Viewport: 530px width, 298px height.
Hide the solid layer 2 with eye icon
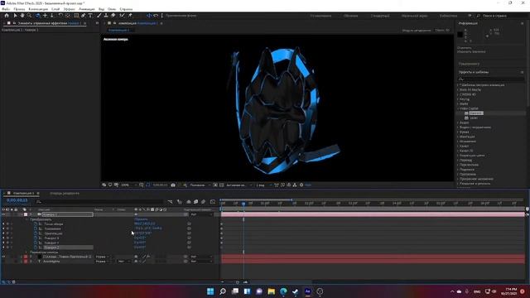(x=3, y=257)
